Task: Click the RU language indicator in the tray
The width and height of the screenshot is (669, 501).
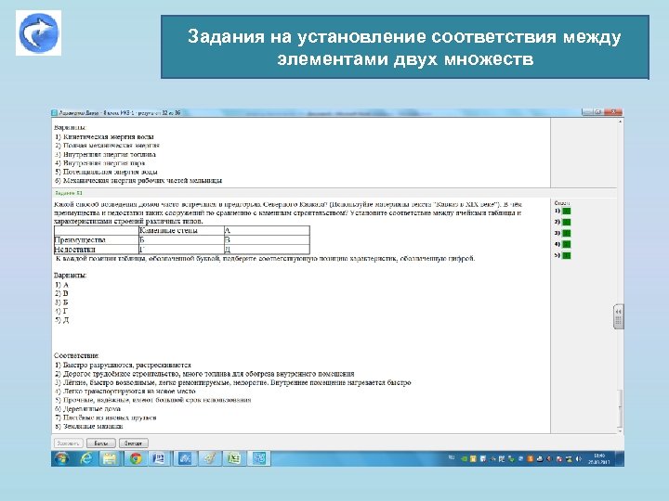Action: click(x=452, y=457)
